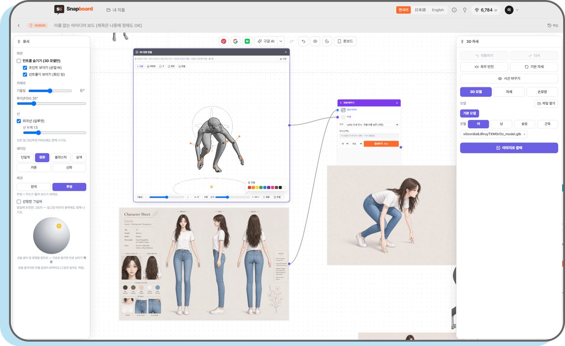565x346 pixels.
Task: Switch to the 손모양 tab
Action: click(542, 92)
